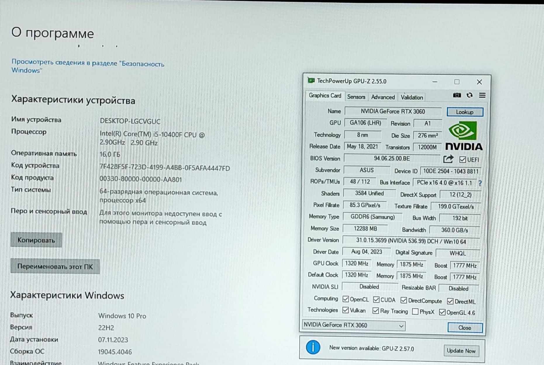
Task: Toggle the Ray Tracing checkbox
Action: [376, 311]
